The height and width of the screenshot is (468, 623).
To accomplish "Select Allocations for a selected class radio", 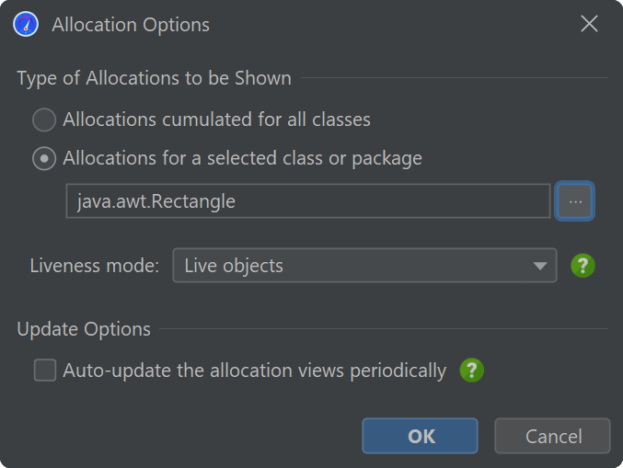I will point(44,158).
